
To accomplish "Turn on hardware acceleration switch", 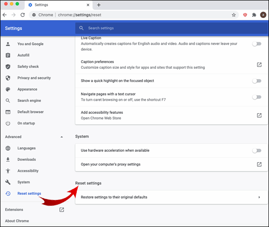I will [x=257, y=151].
